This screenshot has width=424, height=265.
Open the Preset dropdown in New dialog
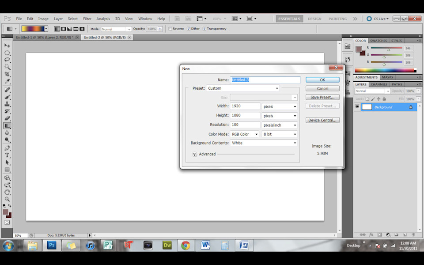(243, 88)
